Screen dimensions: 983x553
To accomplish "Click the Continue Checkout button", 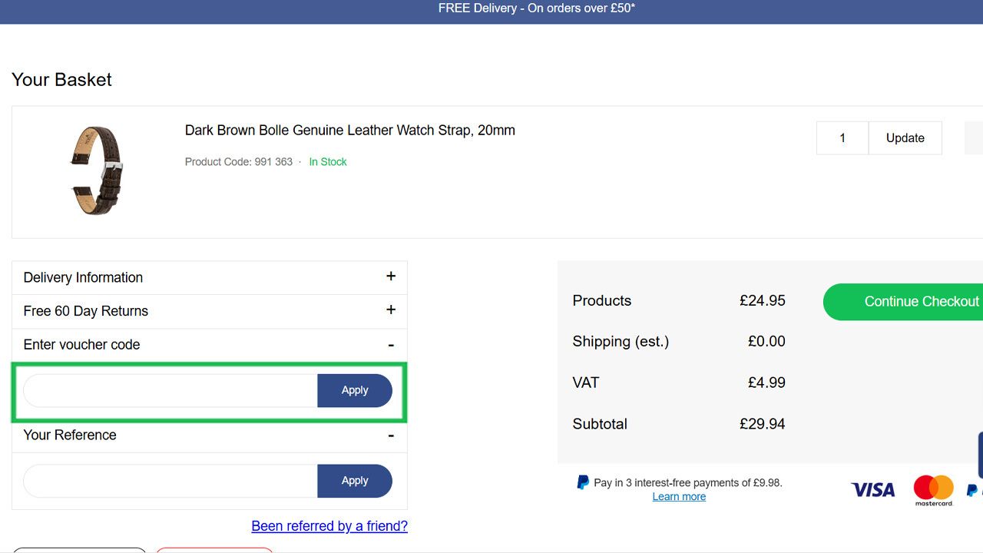I will [922, 301].
